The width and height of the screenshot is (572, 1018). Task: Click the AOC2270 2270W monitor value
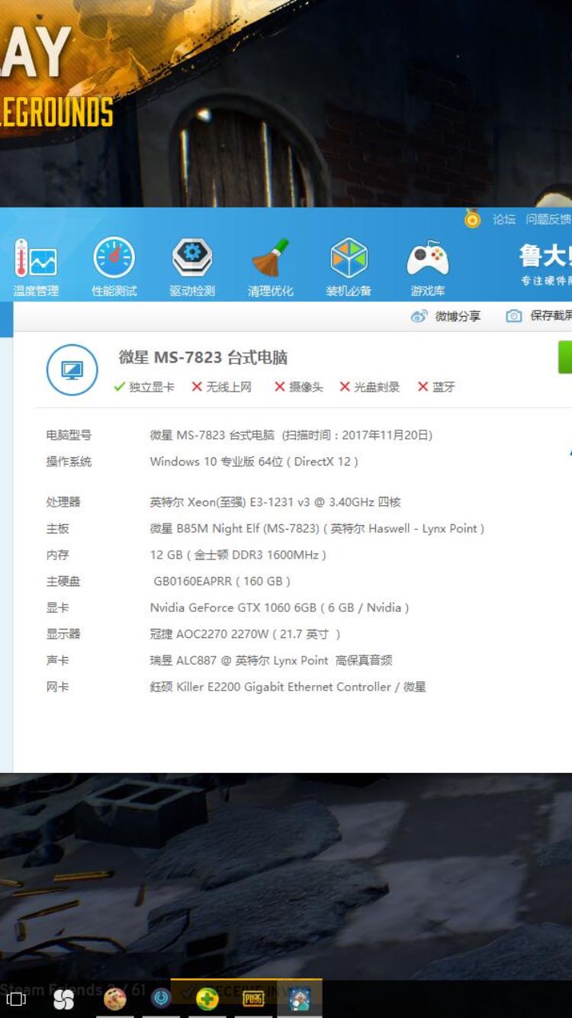pyautogui.click(x=245, y=634)
